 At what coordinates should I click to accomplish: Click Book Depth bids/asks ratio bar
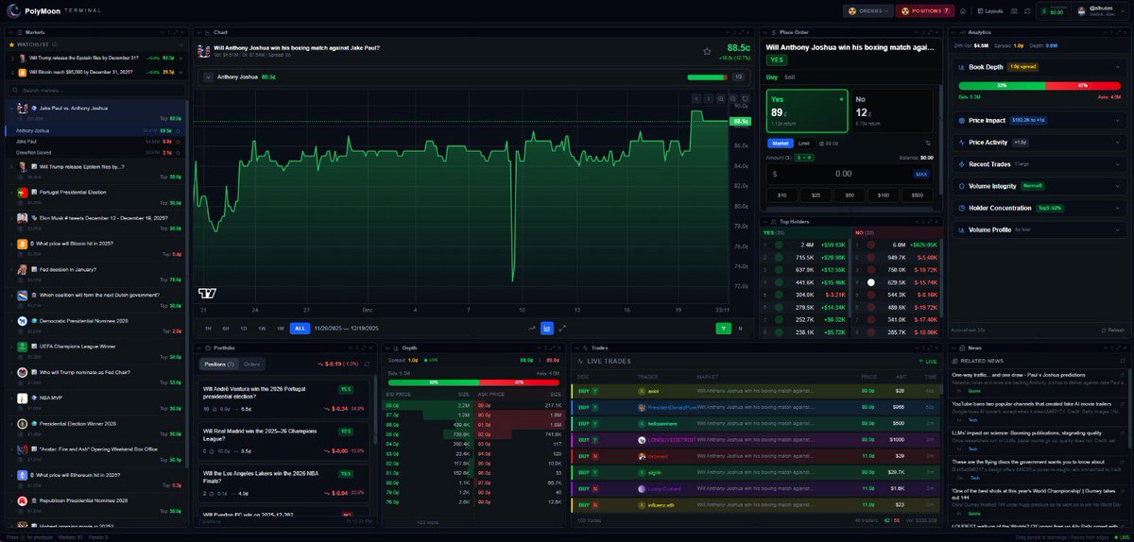[x=1039, y=85]
